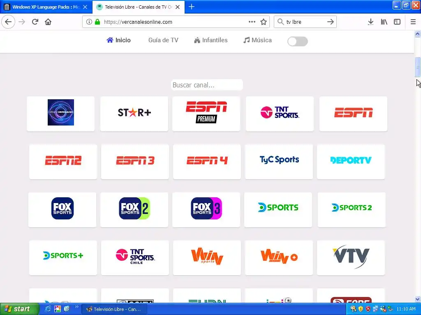Open the Fox Sports channel card
Image resolution: width=421 pixels, height=315 pixels.
click(62, 210)
